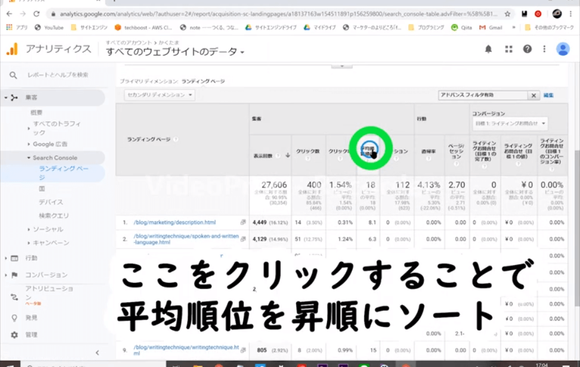This screenshot has height=367, width=580.
Task: Click the browser address bar
Action: (278, 14)
